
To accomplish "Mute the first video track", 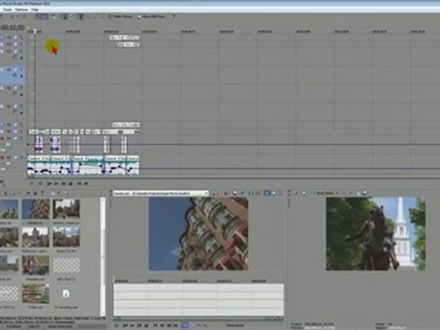I will (x=16, y=37).
